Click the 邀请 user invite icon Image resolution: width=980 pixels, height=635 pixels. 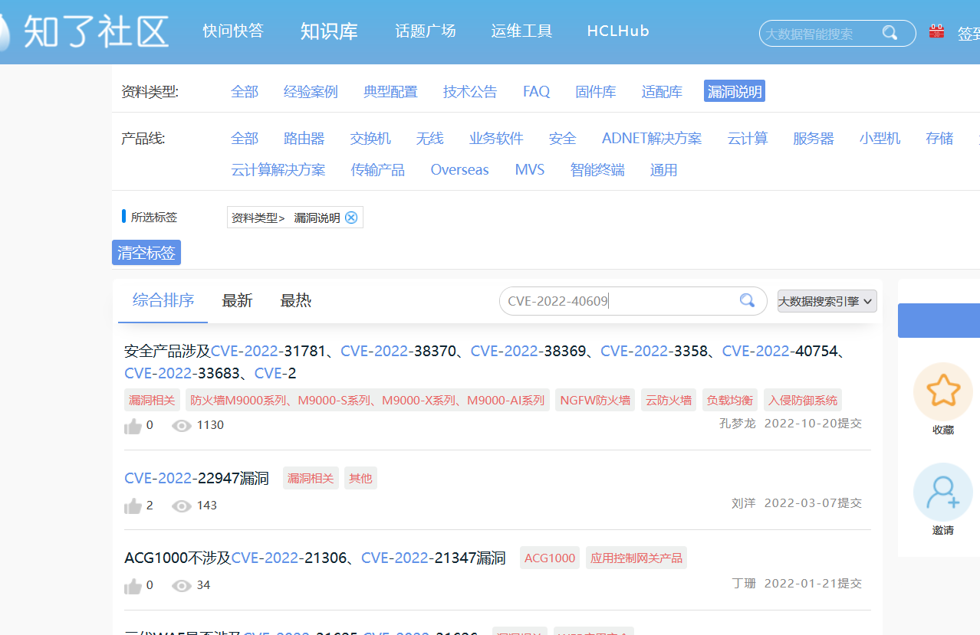tap(942, 493)
